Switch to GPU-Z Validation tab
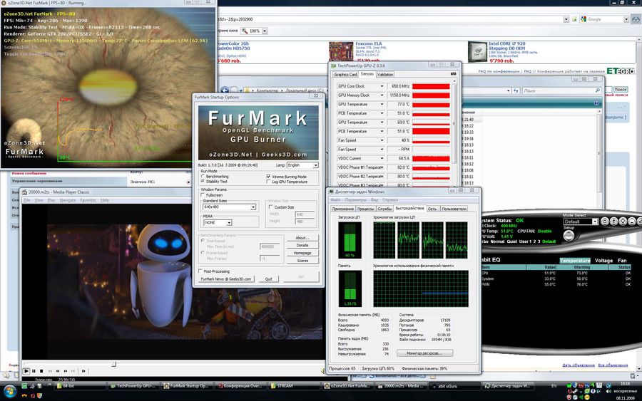The image size is (642, 401). pyautogui.click(x=385, y=74)
